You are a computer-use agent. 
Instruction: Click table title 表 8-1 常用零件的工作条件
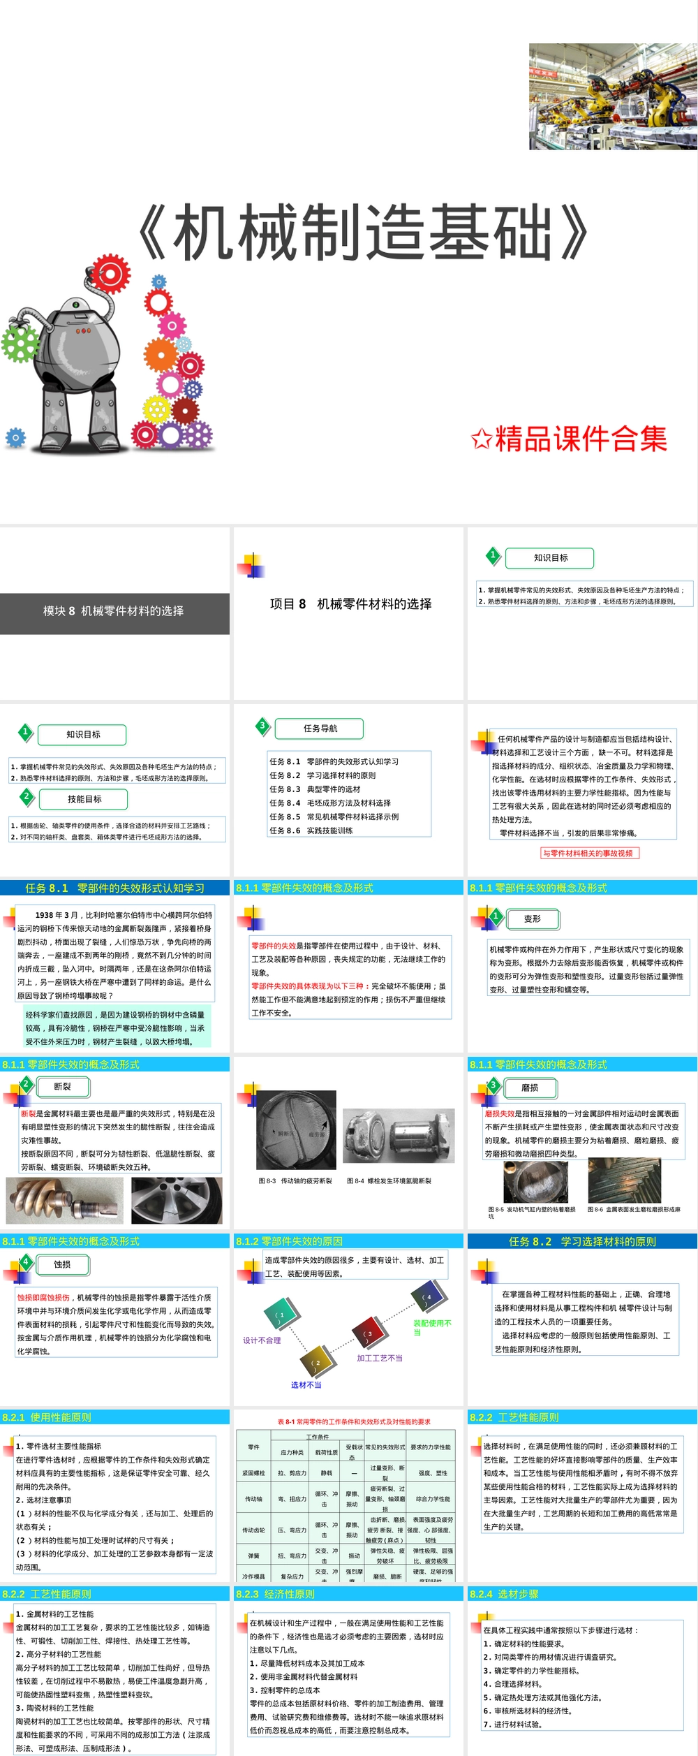(x=354, y=1422)
